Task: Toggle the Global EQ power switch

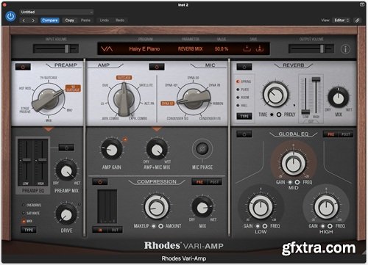Action: coord(244,134)
